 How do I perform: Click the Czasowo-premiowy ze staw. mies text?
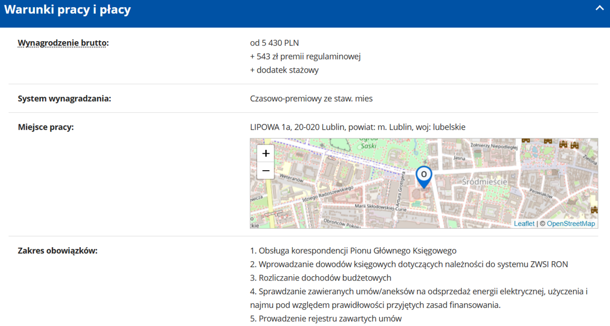(311, 99)
